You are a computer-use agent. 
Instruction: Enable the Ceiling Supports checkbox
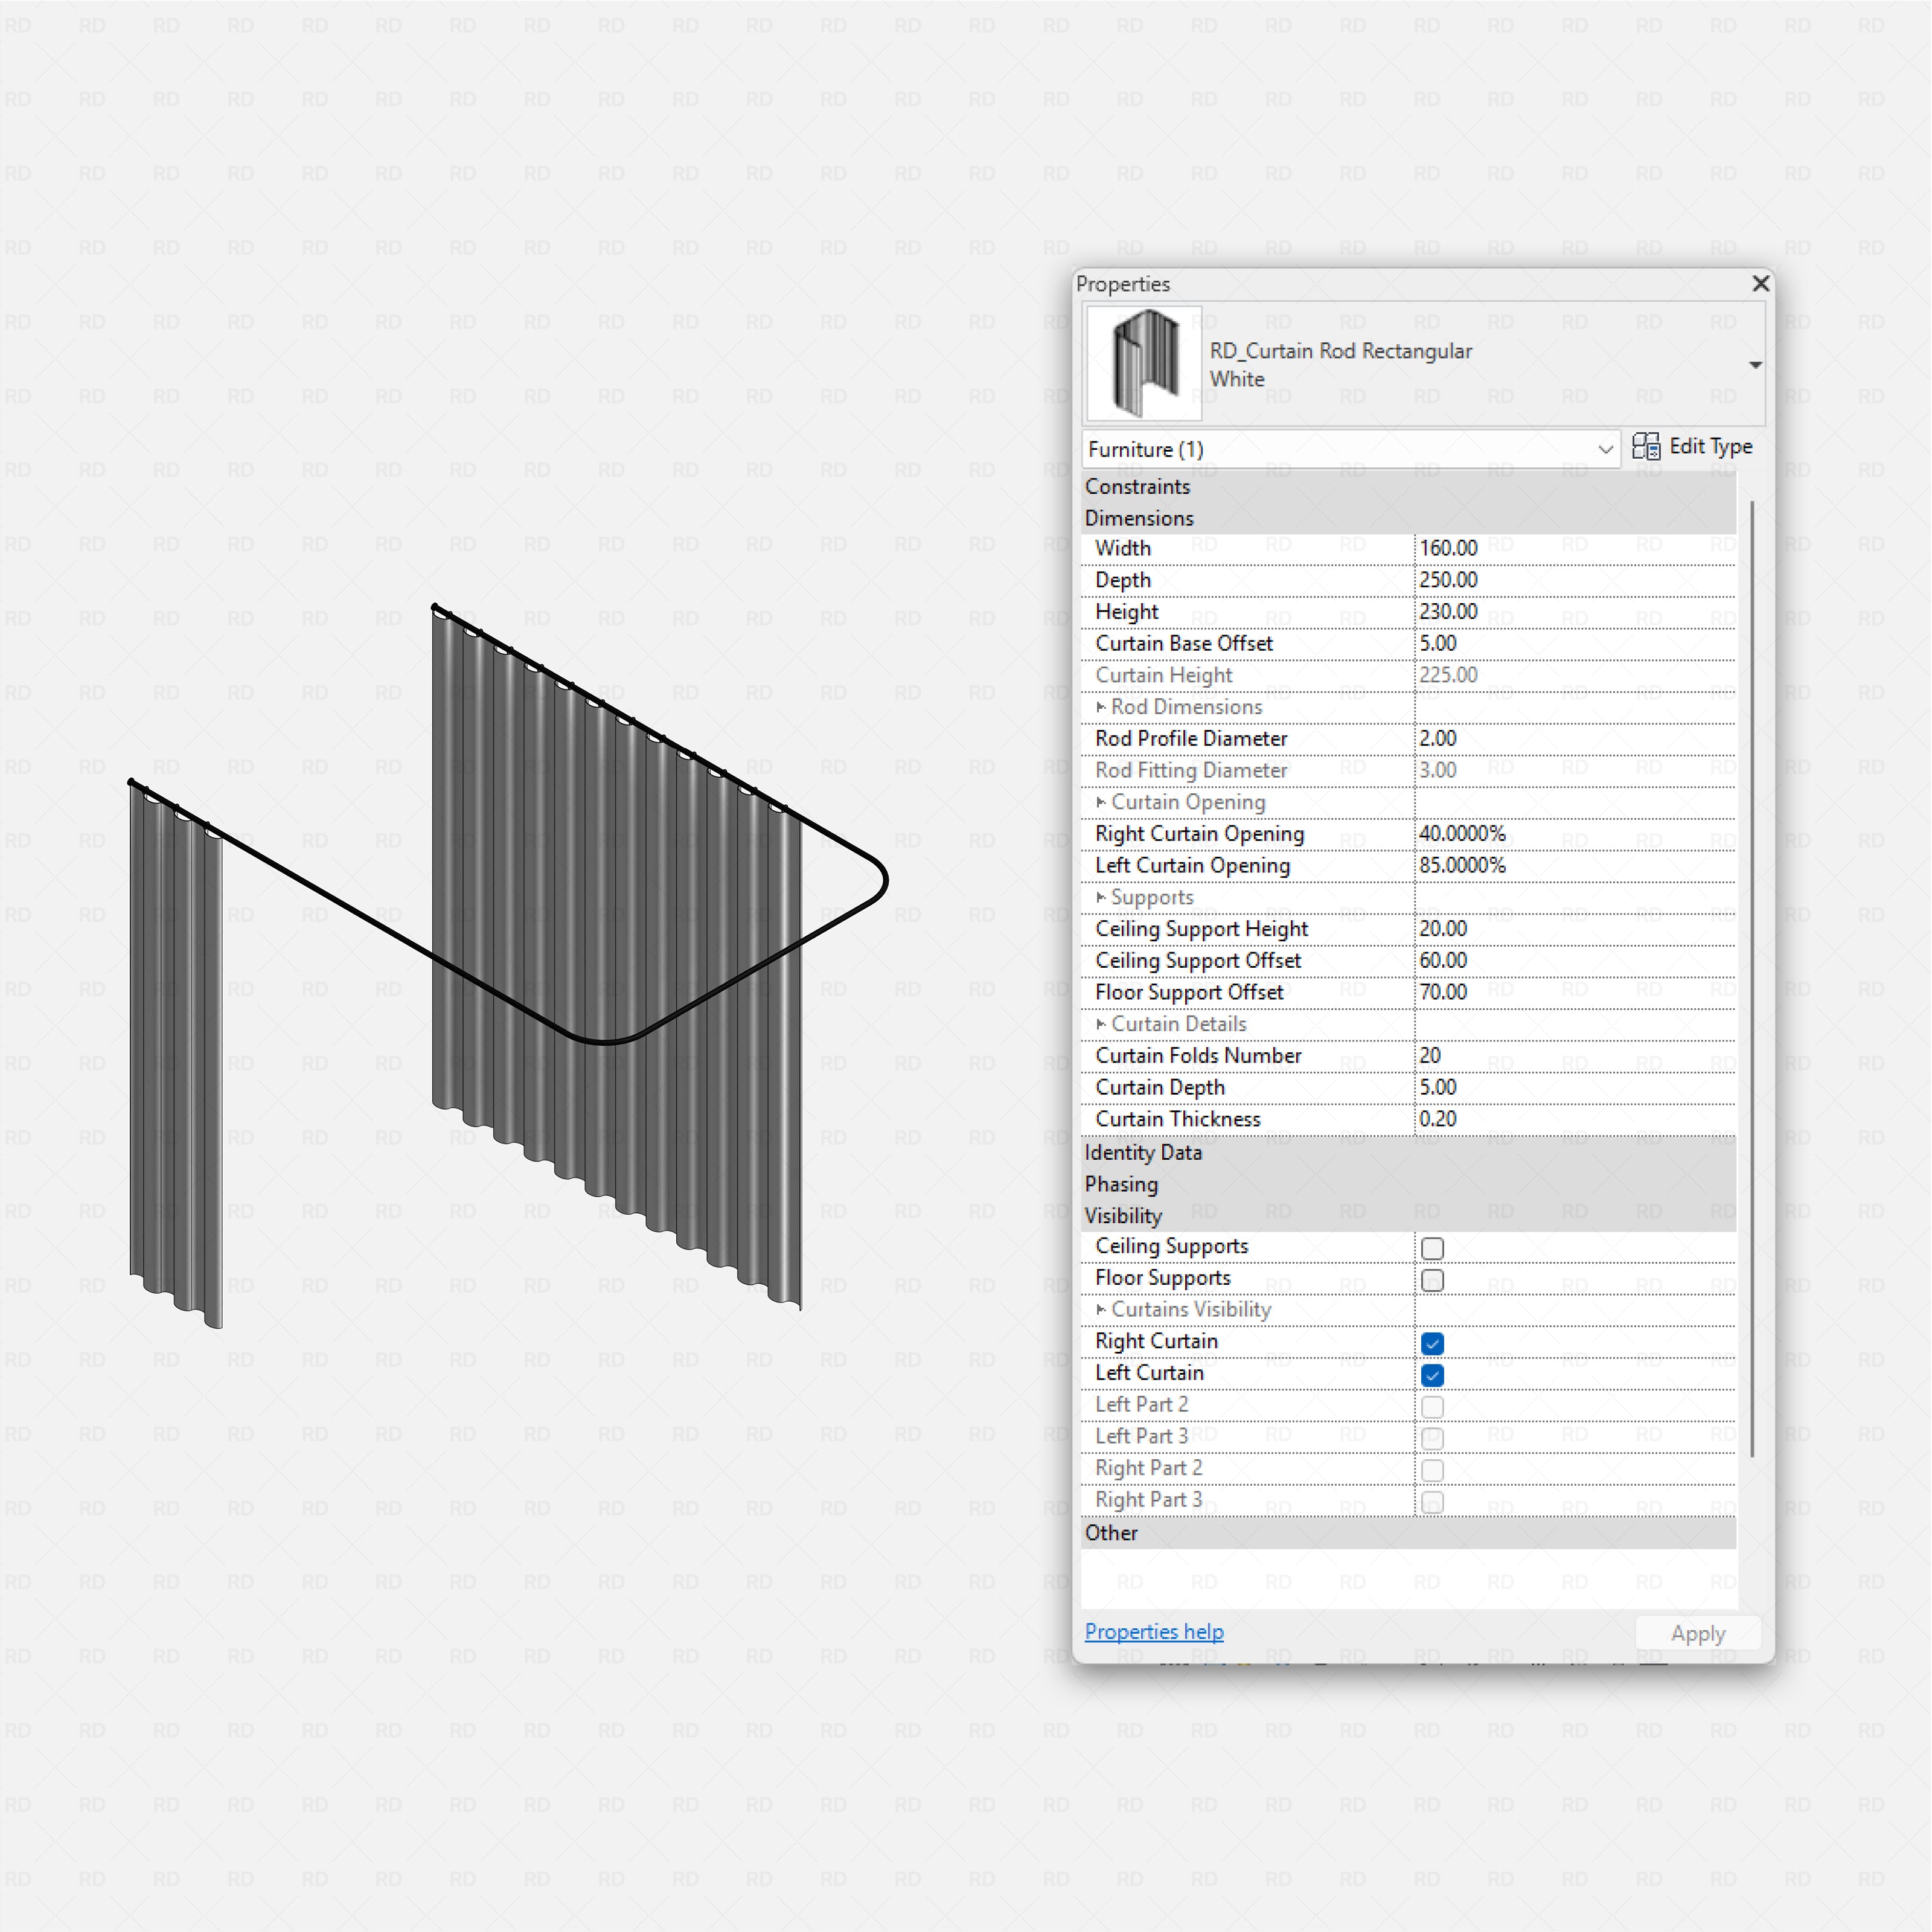point(1432,1248)
